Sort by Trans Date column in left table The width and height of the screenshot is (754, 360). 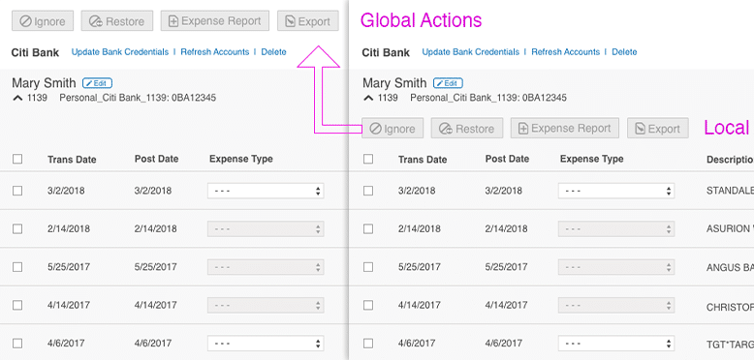[x=72, y=160]
